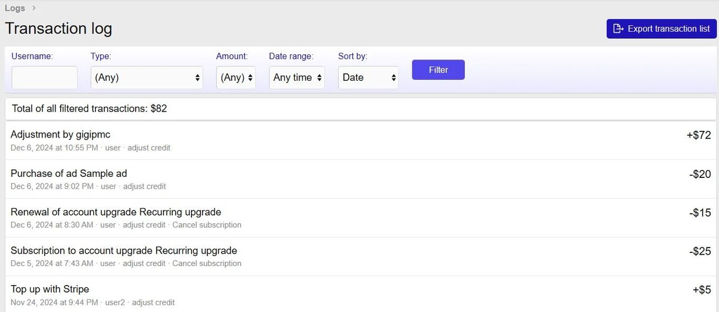Expand the Sort by dropdown
The image size is (719, 312).
[x=368, y=77]
